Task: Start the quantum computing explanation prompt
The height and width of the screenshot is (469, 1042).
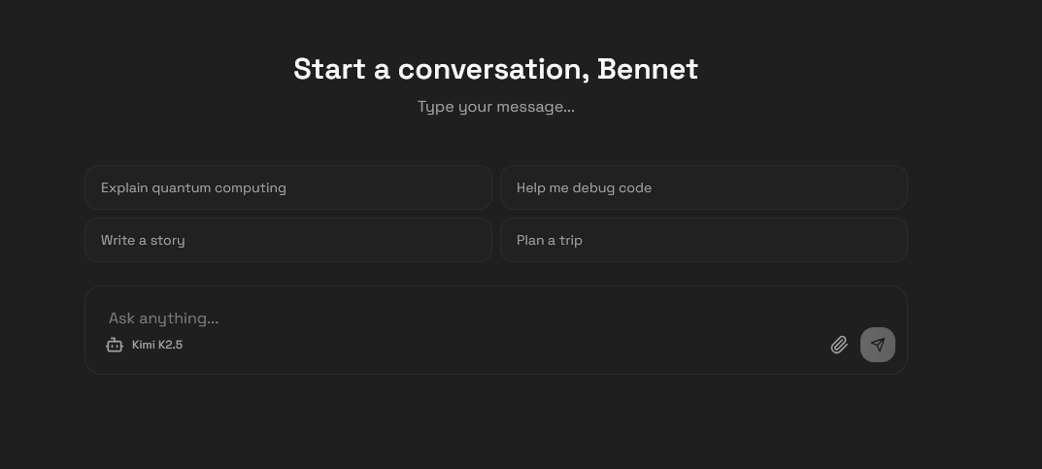Action: coord(288,187)
